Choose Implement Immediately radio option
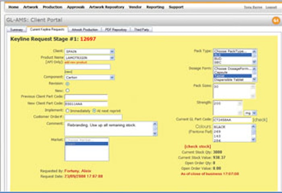Screen dimensions: 282x193 67,111
